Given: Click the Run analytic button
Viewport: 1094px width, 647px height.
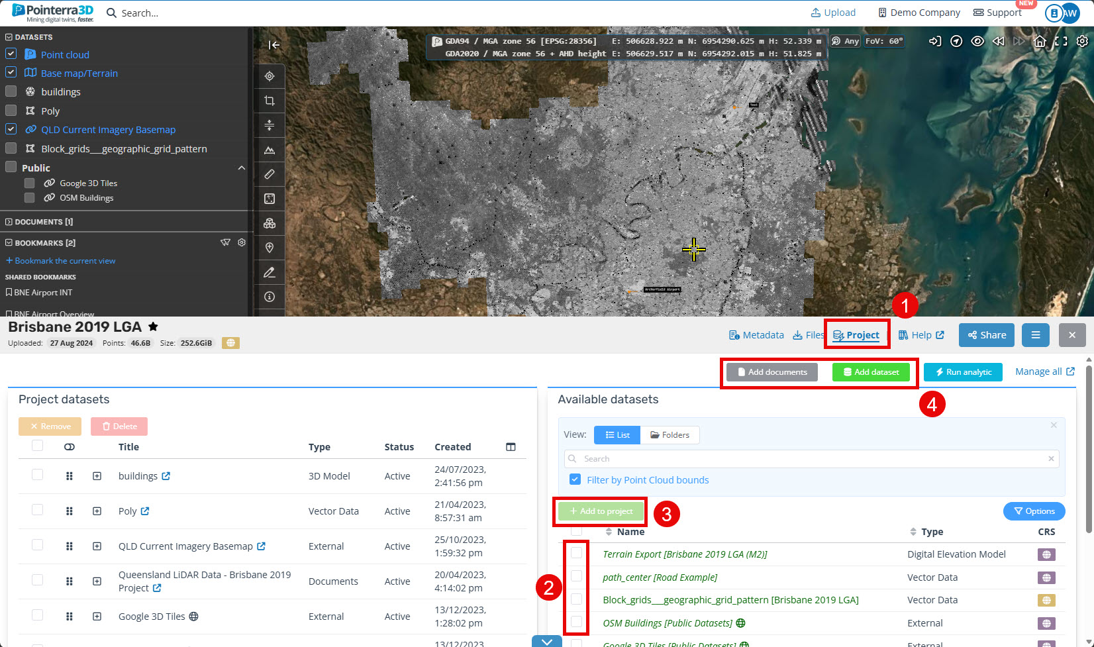Looking at the screenshot, I should [x=963, y=372].
